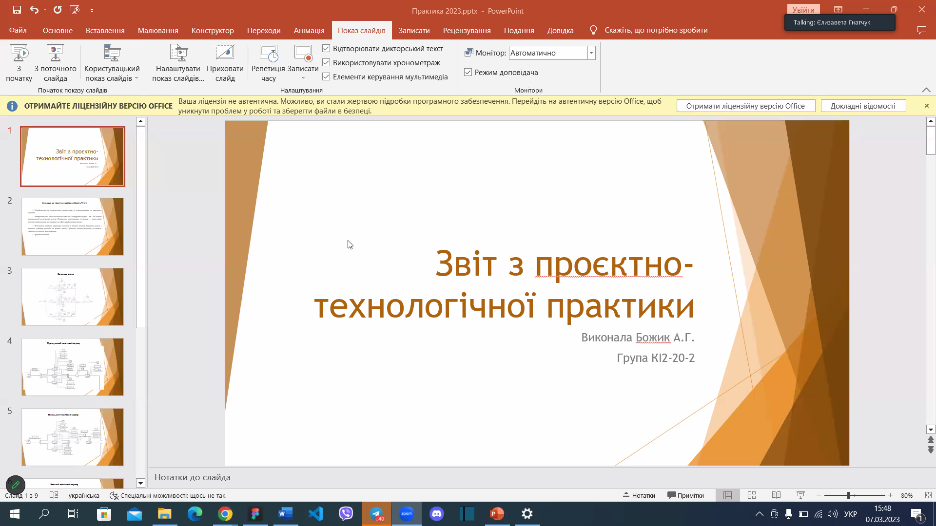
Task: Switch to Reading View in status bar
Action: pyautogui.click(x=776, y=495)
